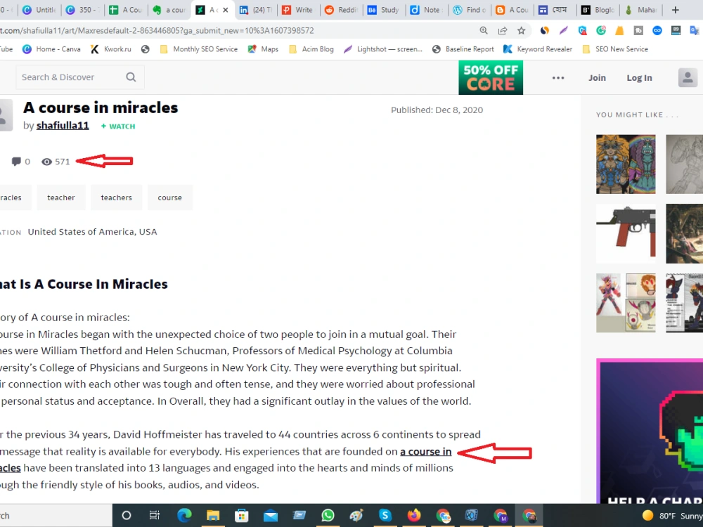
Task: Open the user avatar icon in the site header
Action: coord(688,77)
